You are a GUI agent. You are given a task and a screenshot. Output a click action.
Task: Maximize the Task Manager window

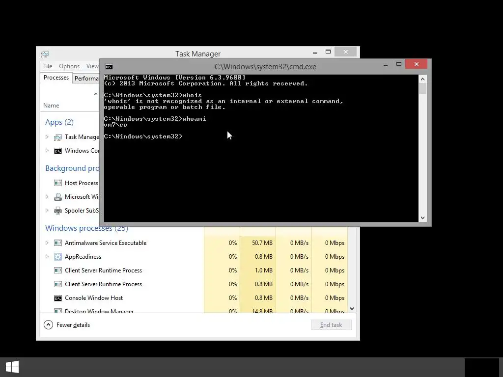(x=328, y=52)
